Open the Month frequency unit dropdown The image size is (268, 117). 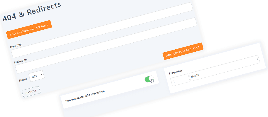point(224,68)
